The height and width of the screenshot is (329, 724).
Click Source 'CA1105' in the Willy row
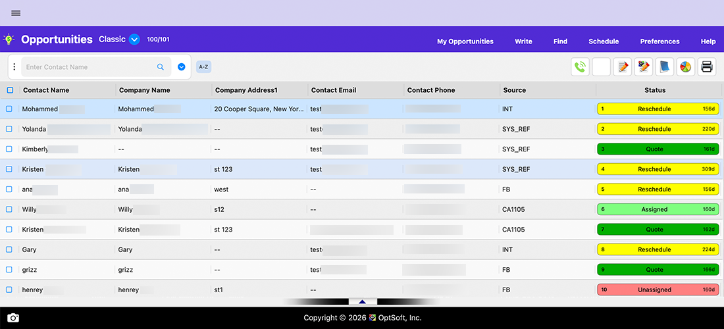pyautogui.click(x=513, y=209)
